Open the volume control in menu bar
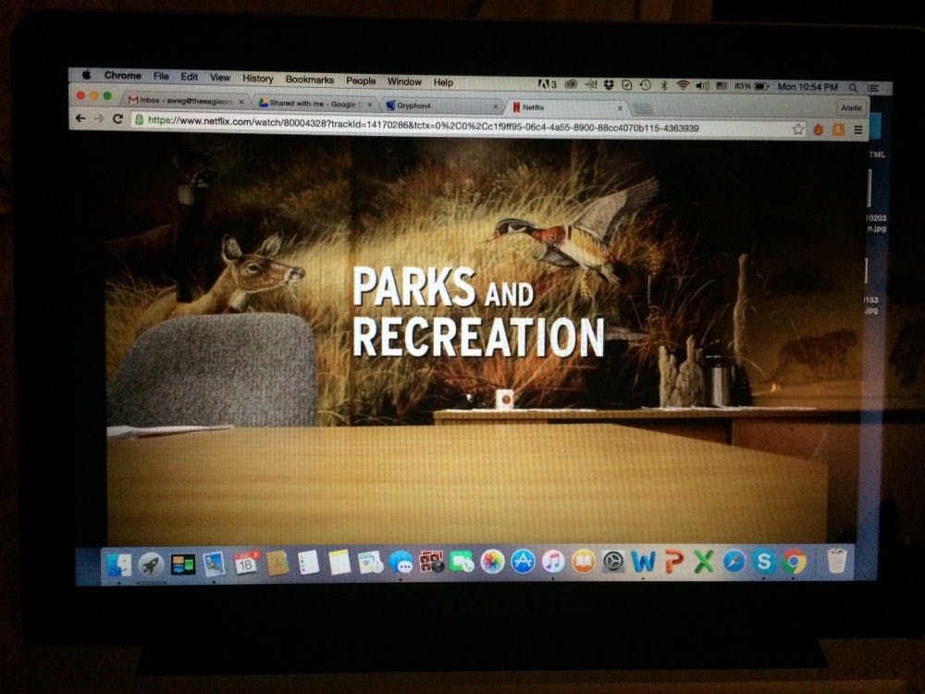The height and width of the screenshot is (694, 925). point(702,85)
